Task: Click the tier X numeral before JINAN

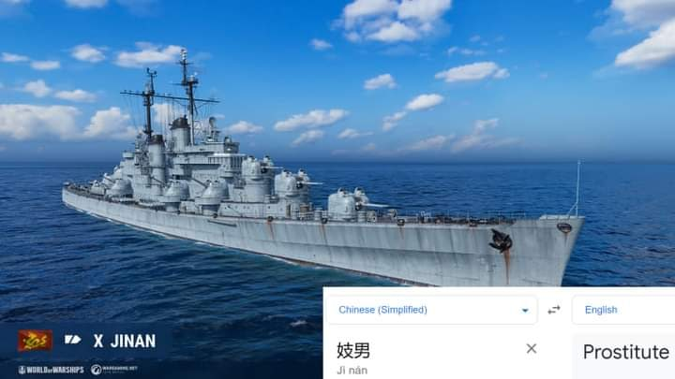Action: (98, 342)
